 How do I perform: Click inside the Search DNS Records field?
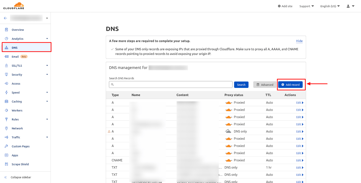coord(170,84)
